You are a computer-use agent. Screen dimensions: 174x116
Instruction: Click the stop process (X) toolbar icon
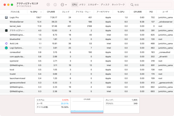click(48, 4)
